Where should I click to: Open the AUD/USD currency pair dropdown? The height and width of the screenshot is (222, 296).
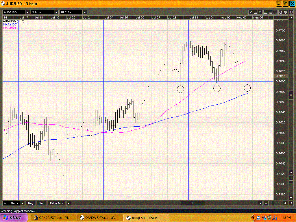[x=27, y=12]
